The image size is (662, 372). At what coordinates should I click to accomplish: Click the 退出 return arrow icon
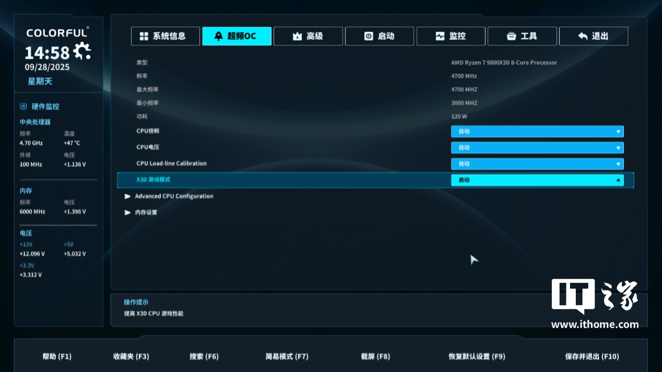coord(583,36)
